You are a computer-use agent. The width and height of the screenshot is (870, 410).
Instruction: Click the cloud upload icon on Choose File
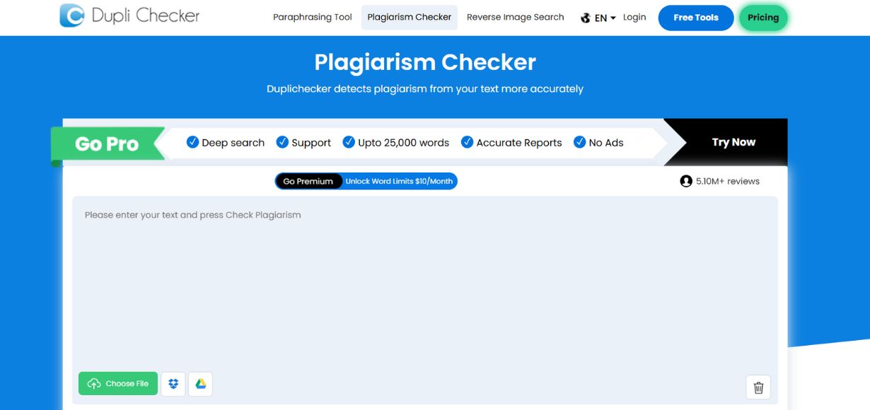pos(93,383)
